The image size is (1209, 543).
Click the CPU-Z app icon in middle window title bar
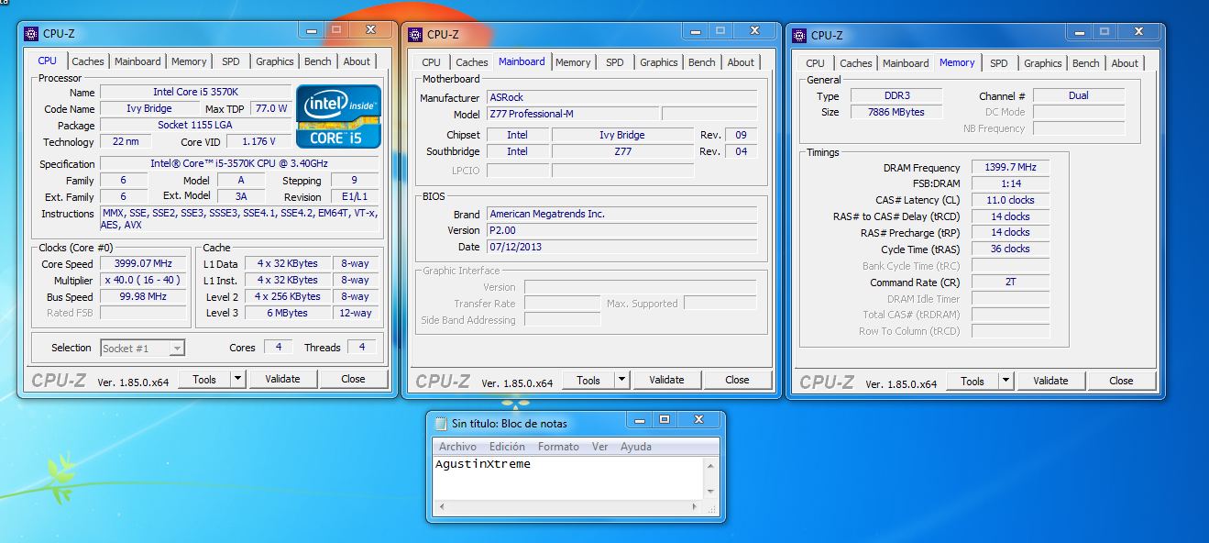(x=414, y=35)
